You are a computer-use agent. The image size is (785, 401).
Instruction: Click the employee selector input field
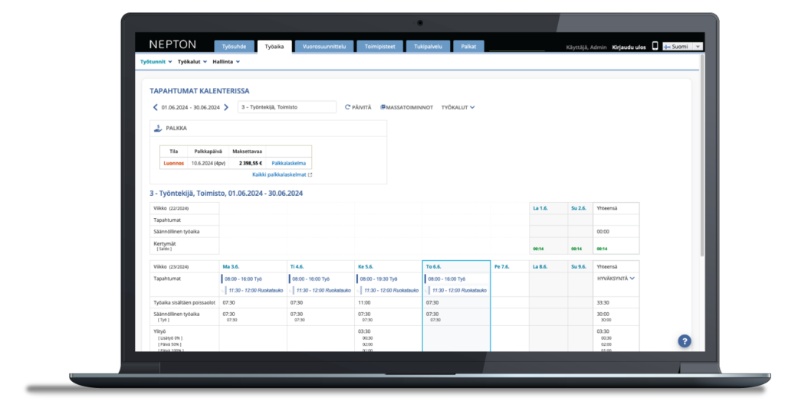click(x=287, y=107)
